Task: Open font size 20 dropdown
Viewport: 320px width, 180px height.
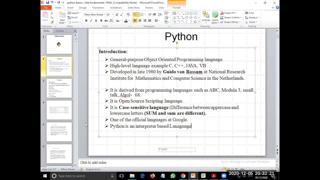Action: click(x=113, y=15)
